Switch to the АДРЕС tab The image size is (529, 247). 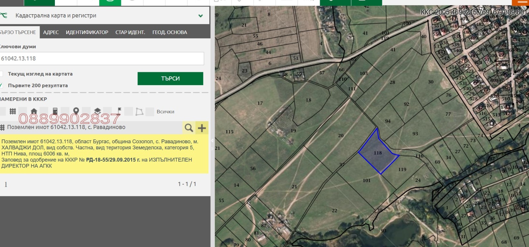[x=51, y=32]
